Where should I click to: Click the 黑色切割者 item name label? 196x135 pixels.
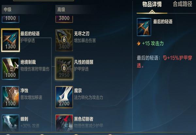84,119
